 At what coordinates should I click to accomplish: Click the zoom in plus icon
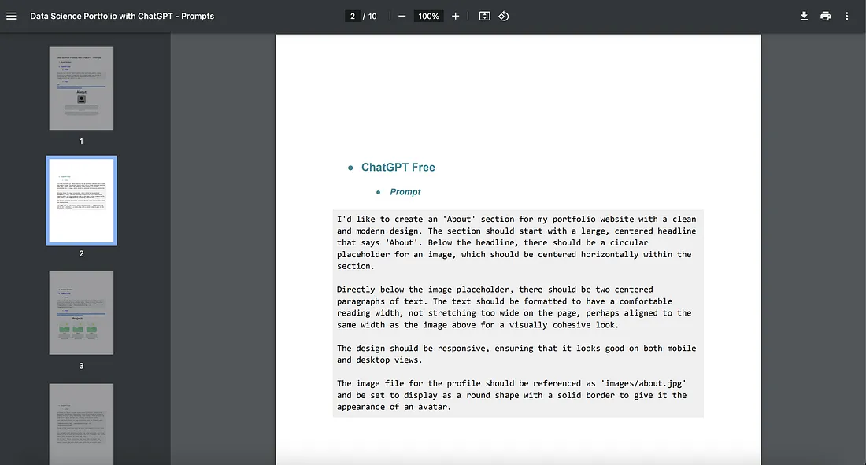click(455, 16)
